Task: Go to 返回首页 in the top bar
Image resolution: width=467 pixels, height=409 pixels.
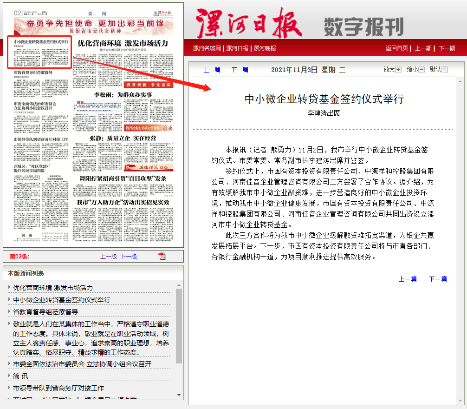Action: pos(397,48)
